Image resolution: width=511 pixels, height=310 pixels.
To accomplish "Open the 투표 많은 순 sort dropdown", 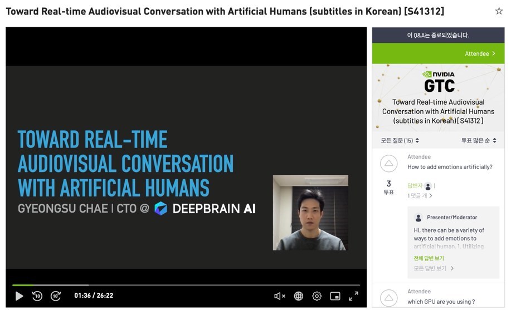I will pyautogui.click(x=478, y=141).
